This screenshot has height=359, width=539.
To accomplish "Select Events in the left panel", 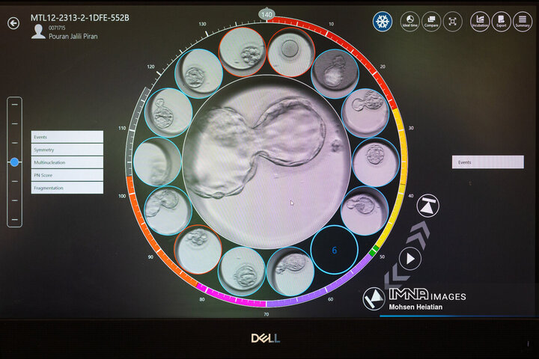I will 67,137.
